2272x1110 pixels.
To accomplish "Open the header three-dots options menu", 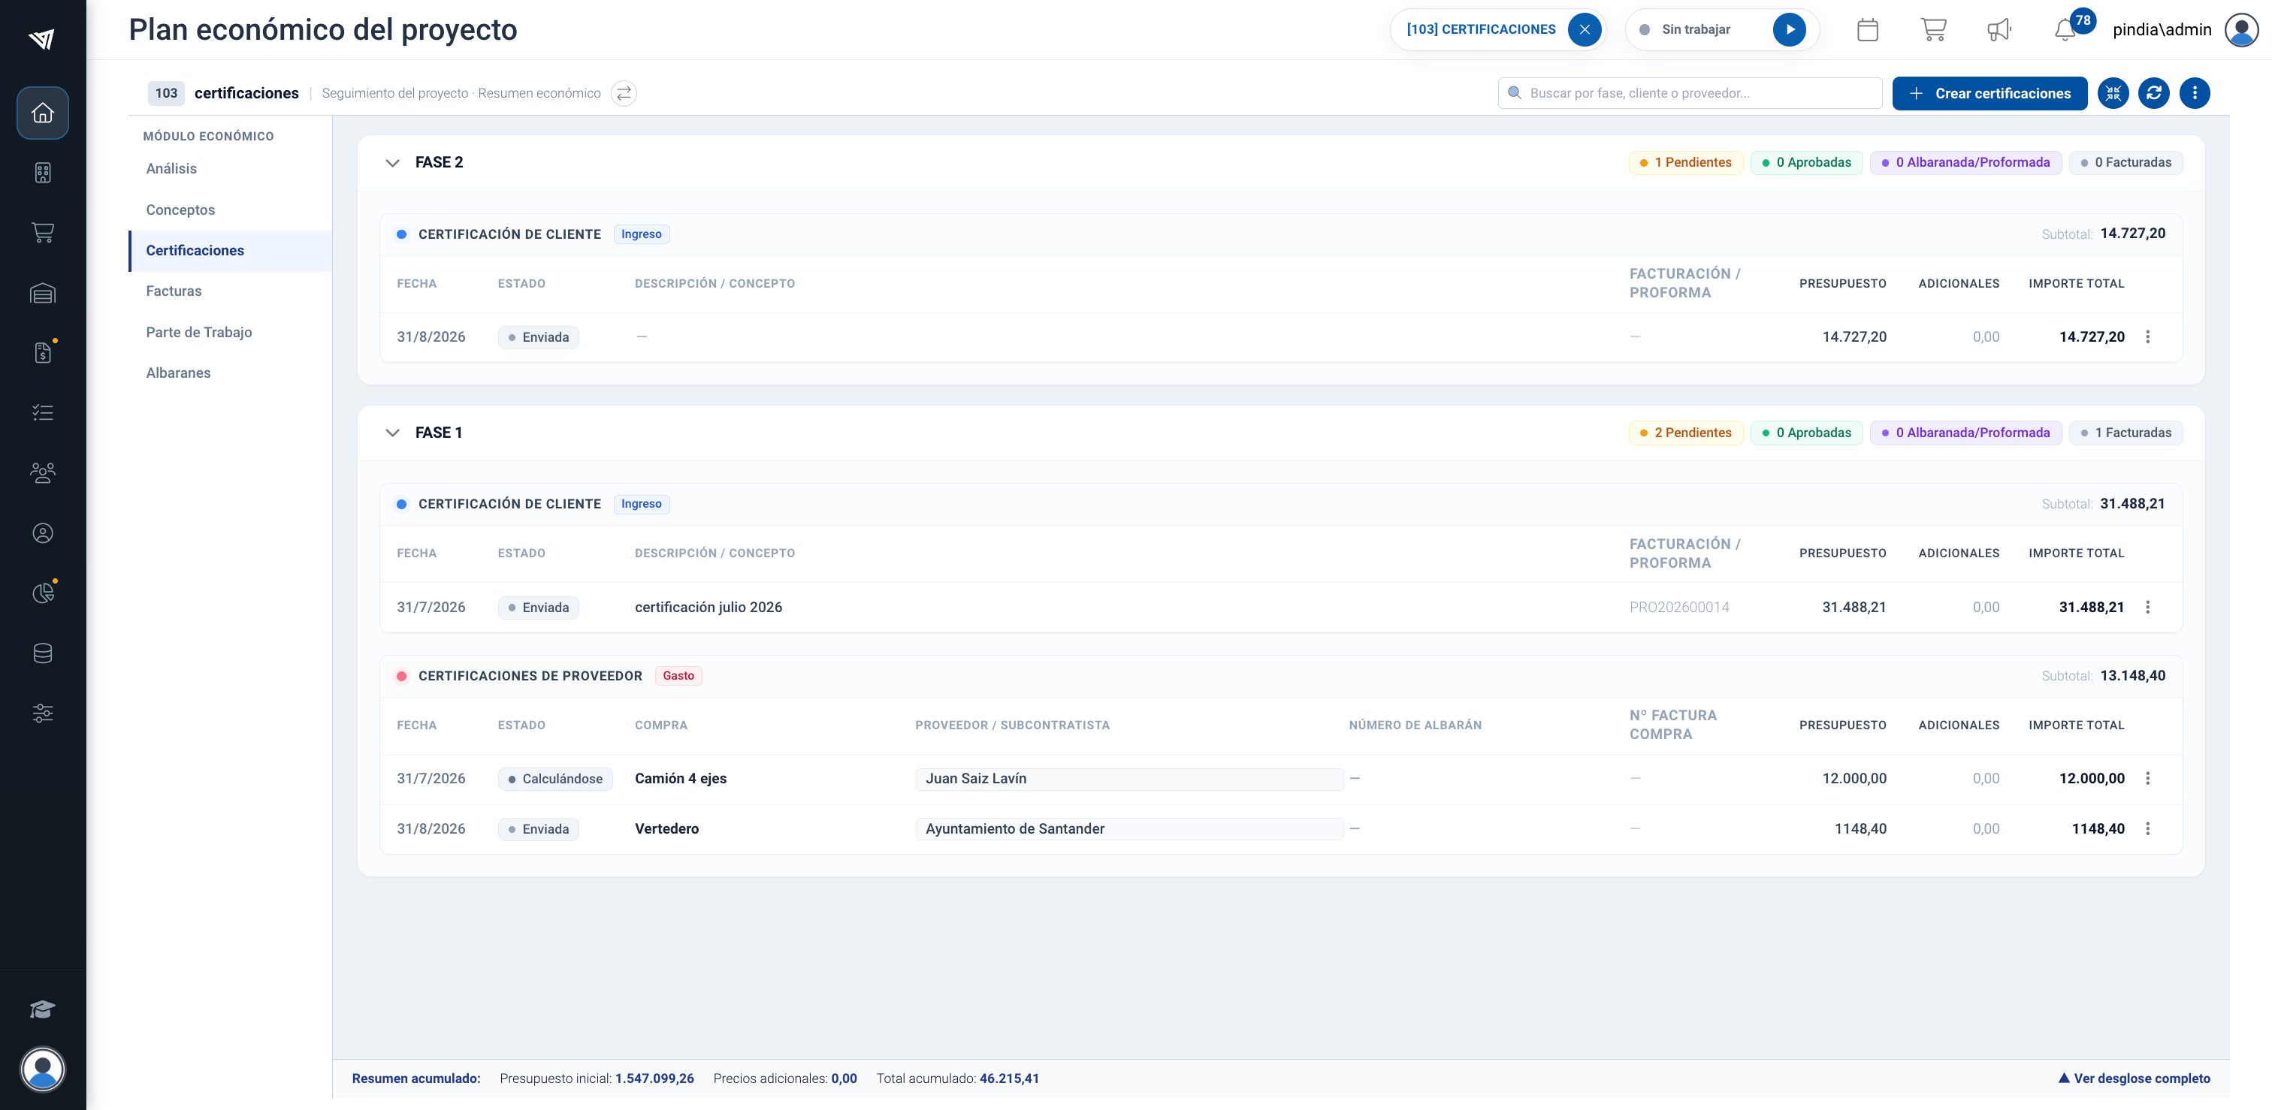I will click(x=2194, y=93).
